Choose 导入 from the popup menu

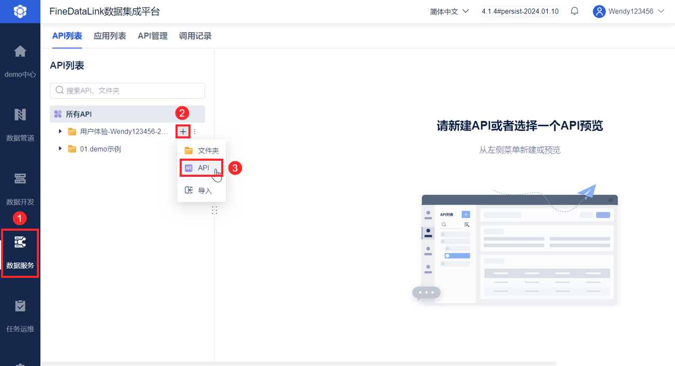pyautogui.click(x=201, y=191)
